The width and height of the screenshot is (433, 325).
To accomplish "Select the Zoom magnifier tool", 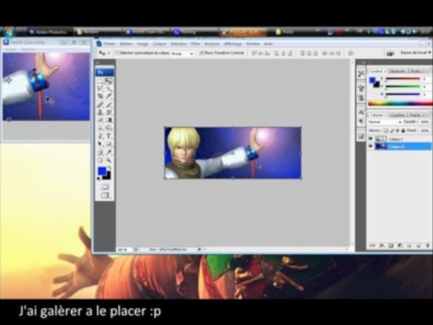I will (x=109, y=160).
